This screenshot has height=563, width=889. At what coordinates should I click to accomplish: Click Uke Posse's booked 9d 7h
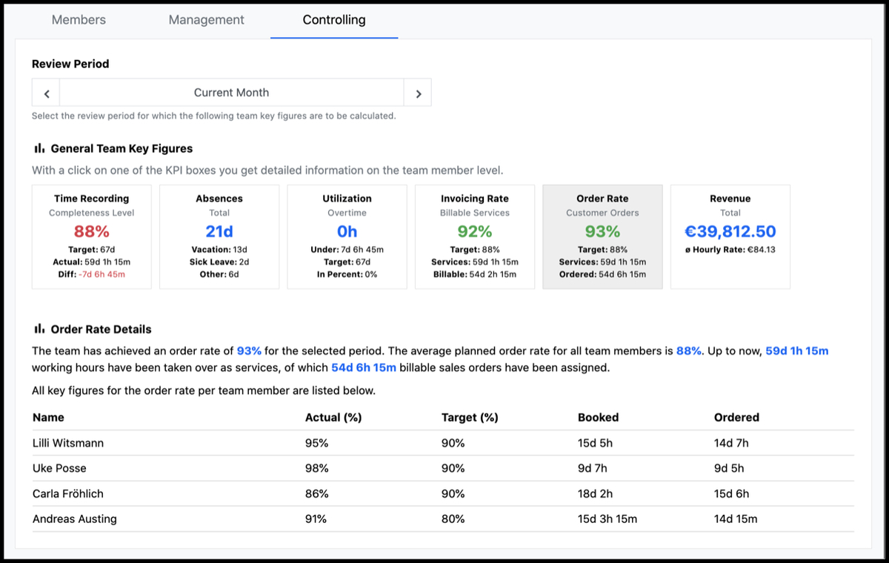click(x=593, y=468)
